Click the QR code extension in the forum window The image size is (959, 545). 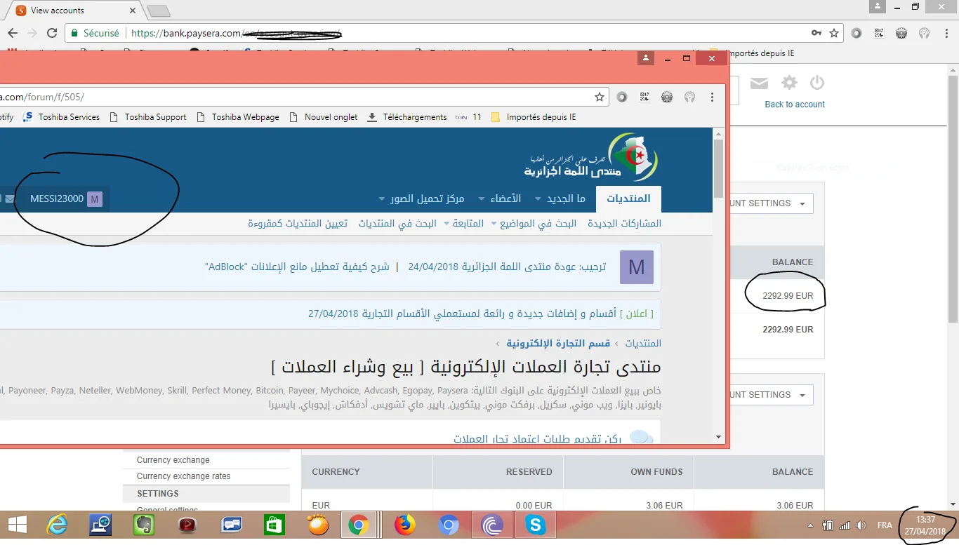click(x=644, y=97)
